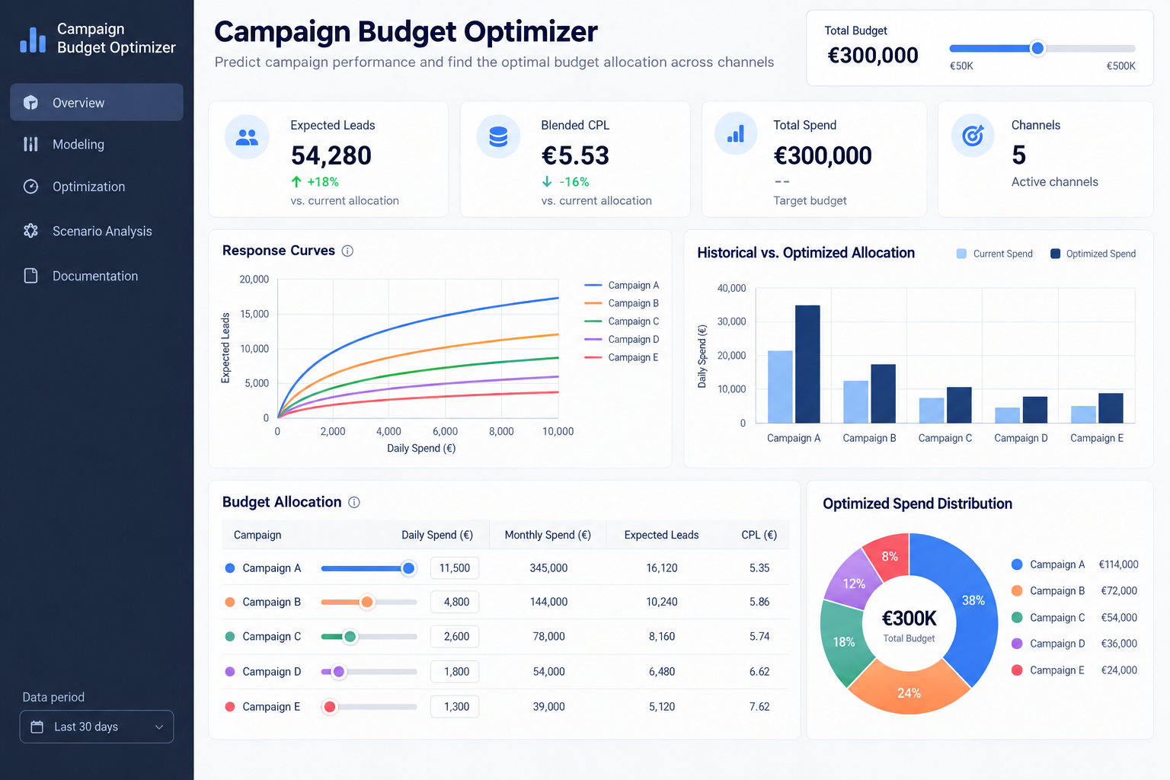
Task: Click Campaign A in Response Curves legend
Action: pyautogui.click(x=622, y=286)
